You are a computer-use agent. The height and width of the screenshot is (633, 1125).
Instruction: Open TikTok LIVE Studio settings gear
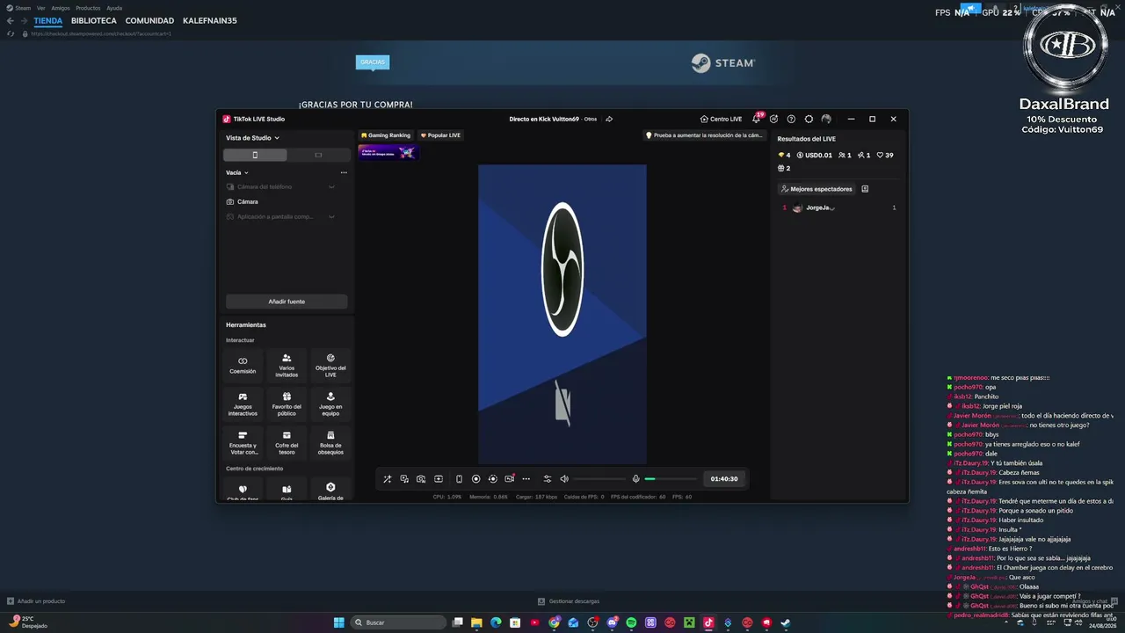point(809,119)
